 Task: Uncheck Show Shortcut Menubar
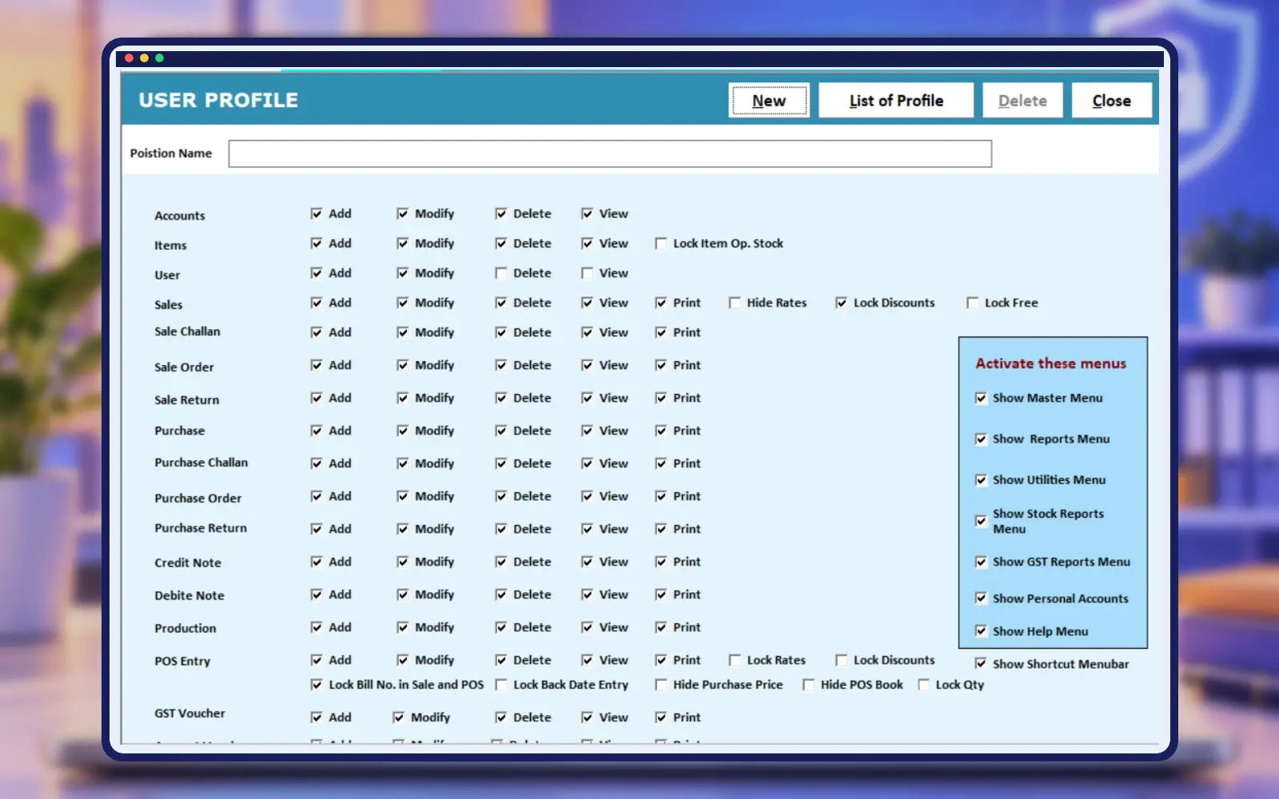coord(981,664)
